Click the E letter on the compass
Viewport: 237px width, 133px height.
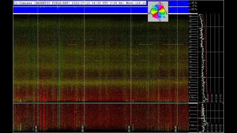(x=167, y=13)
